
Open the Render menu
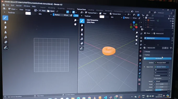(x=19, y=6)
